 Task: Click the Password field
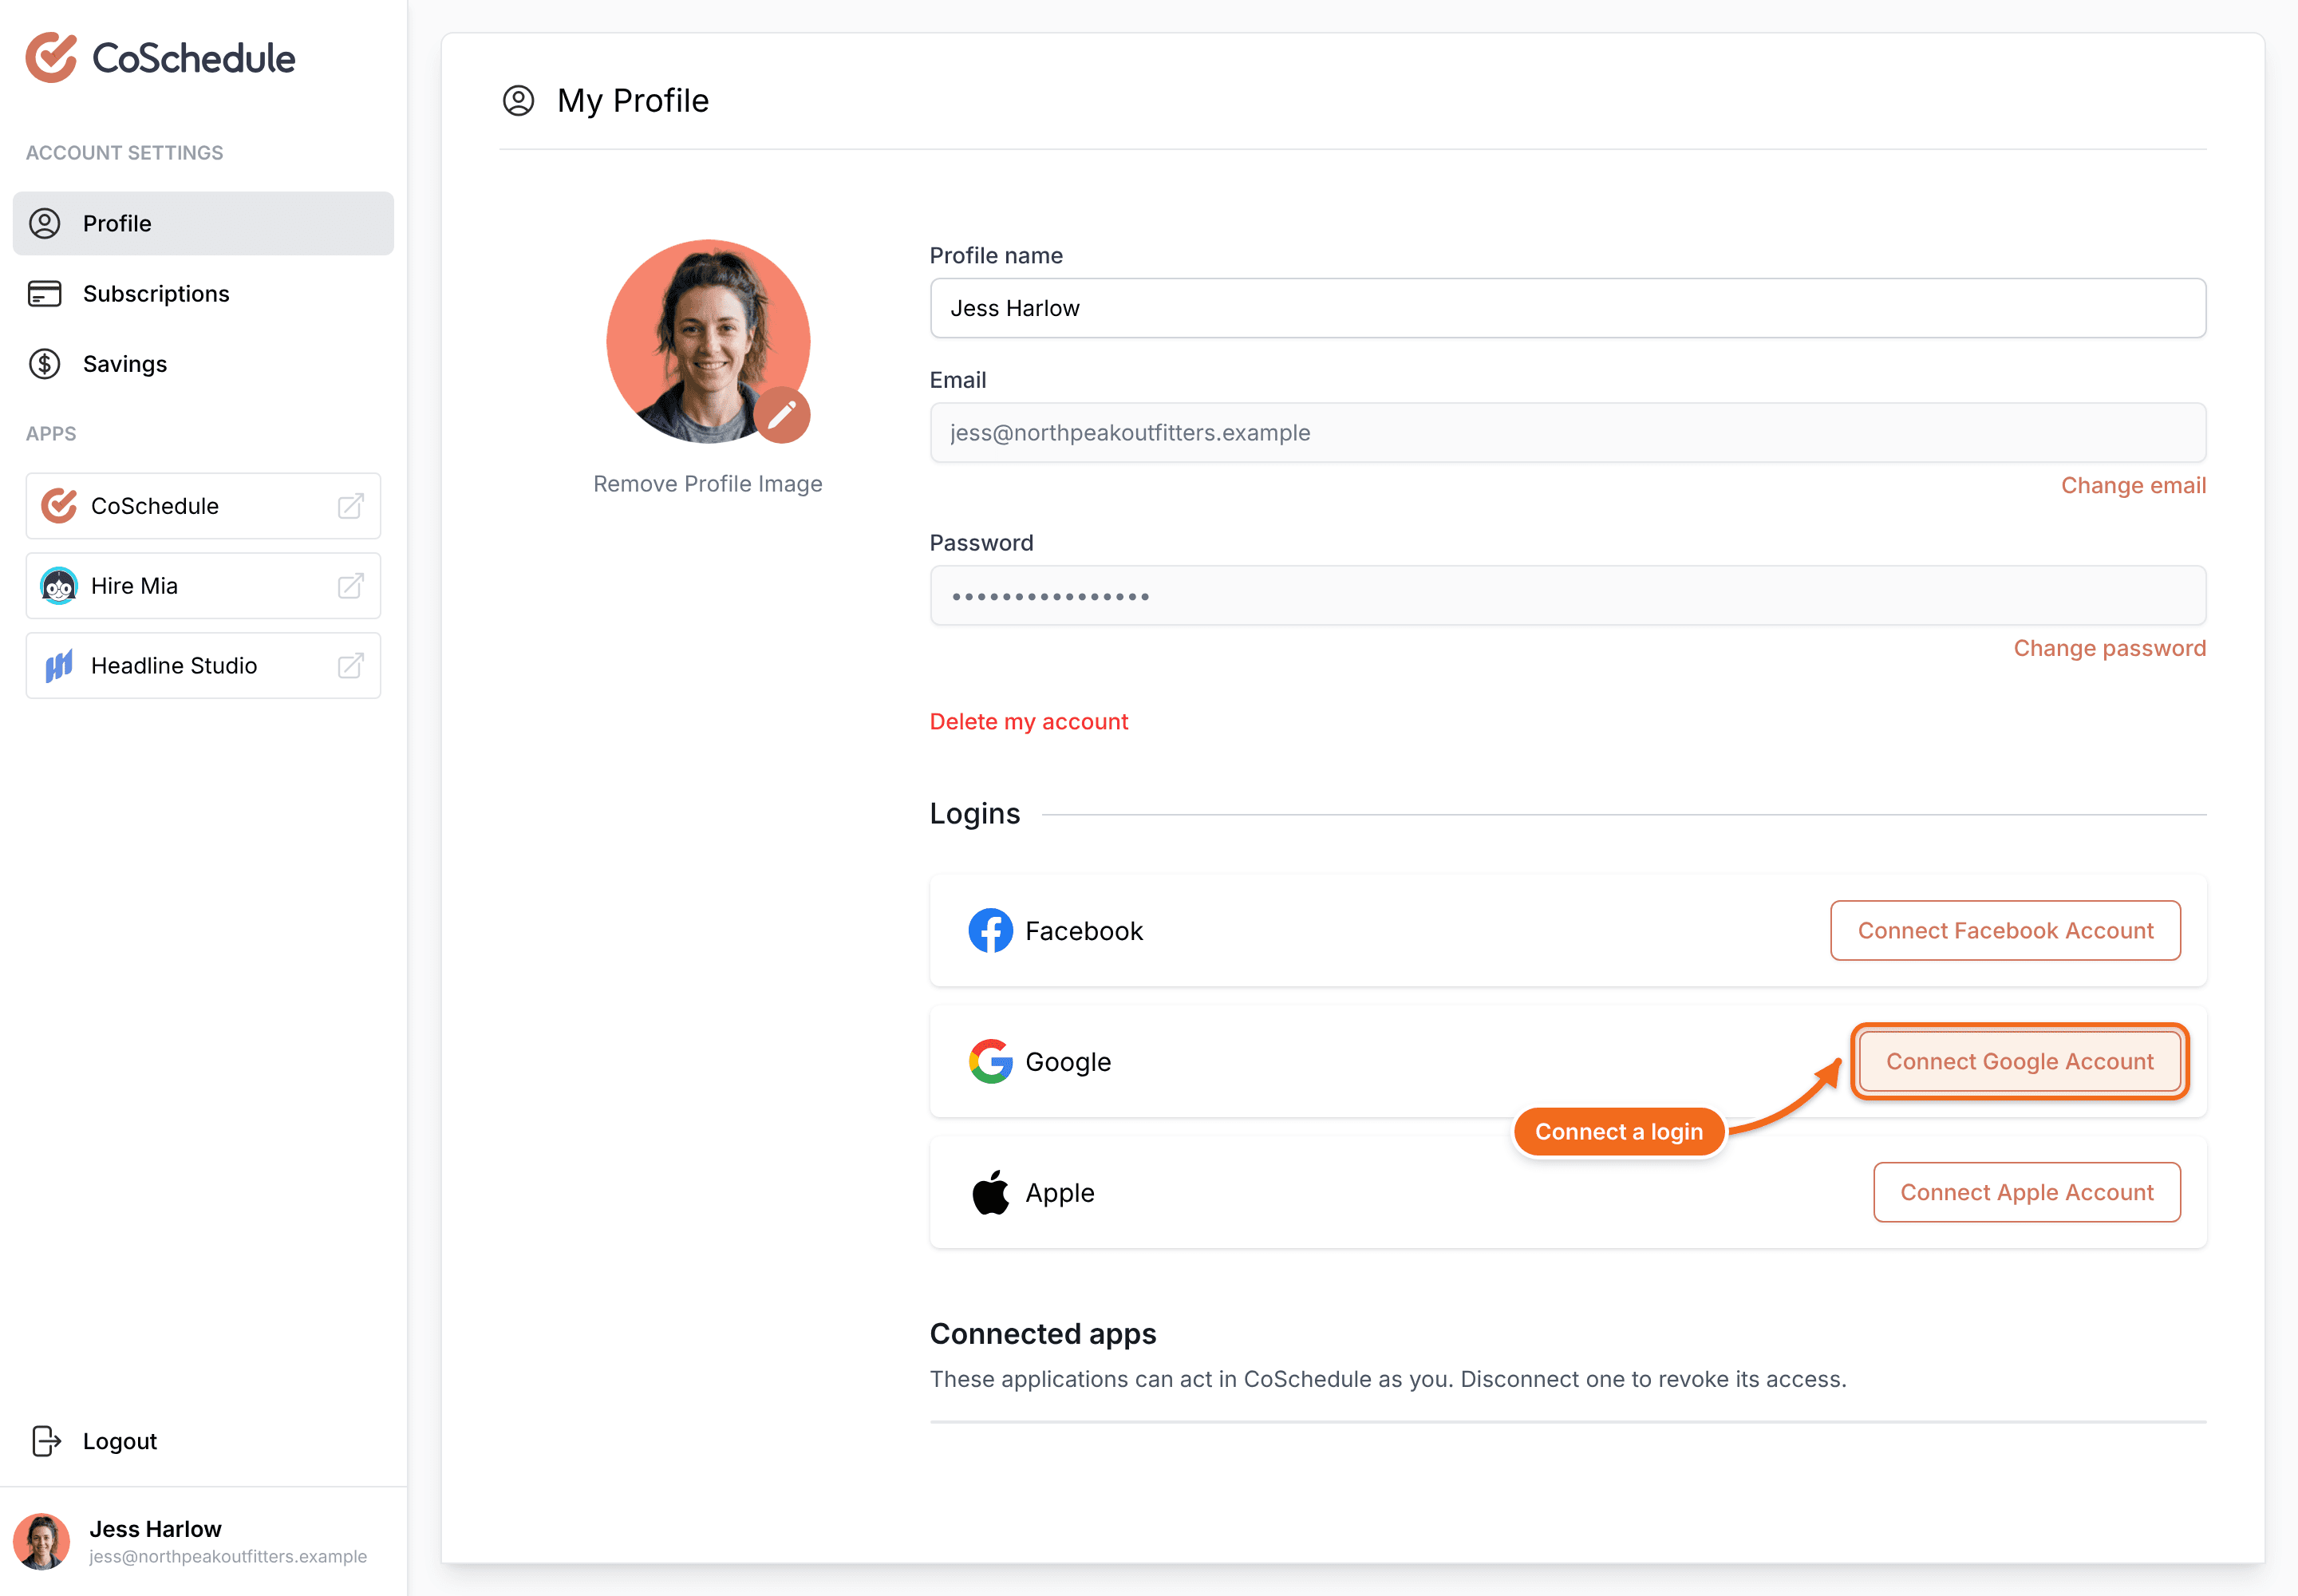click(1568, 596)
